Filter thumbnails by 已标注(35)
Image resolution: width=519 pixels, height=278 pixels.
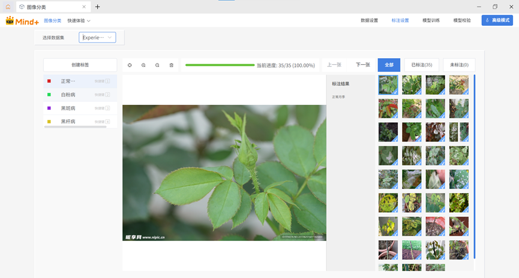pyautogui.click(x=421, y=65)
